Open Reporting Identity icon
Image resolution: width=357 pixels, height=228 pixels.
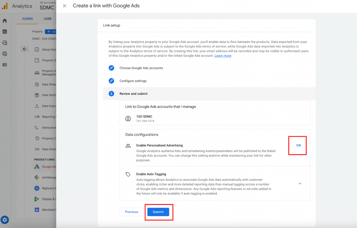tap(37, 117)
